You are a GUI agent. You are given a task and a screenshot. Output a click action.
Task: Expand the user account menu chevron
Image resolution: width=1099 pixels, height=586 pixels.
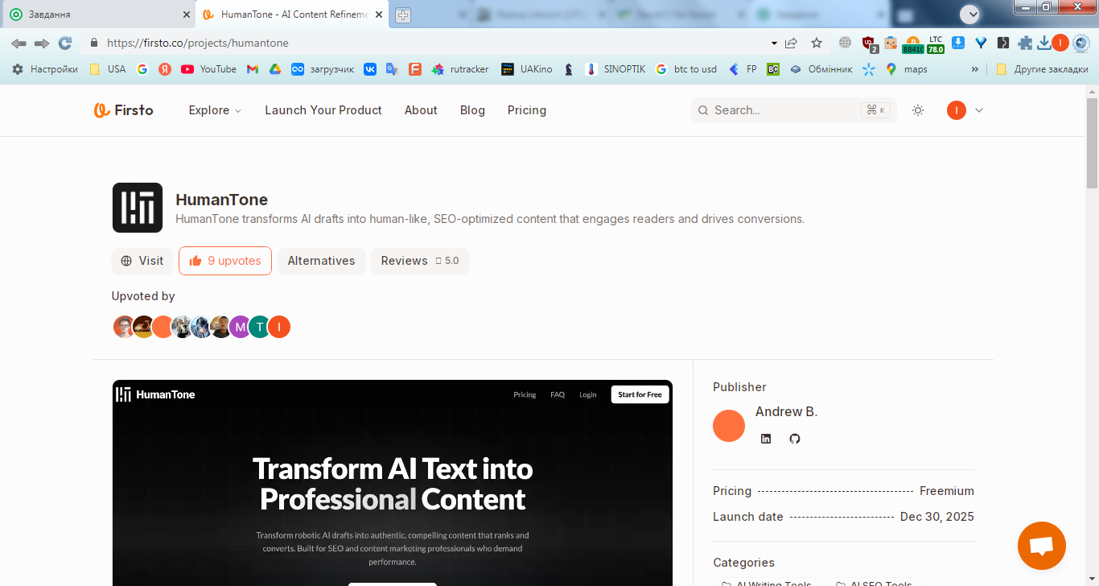point(979,110)
